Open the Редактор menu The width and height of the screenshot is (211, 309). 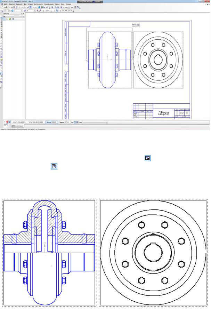point(11,4)
